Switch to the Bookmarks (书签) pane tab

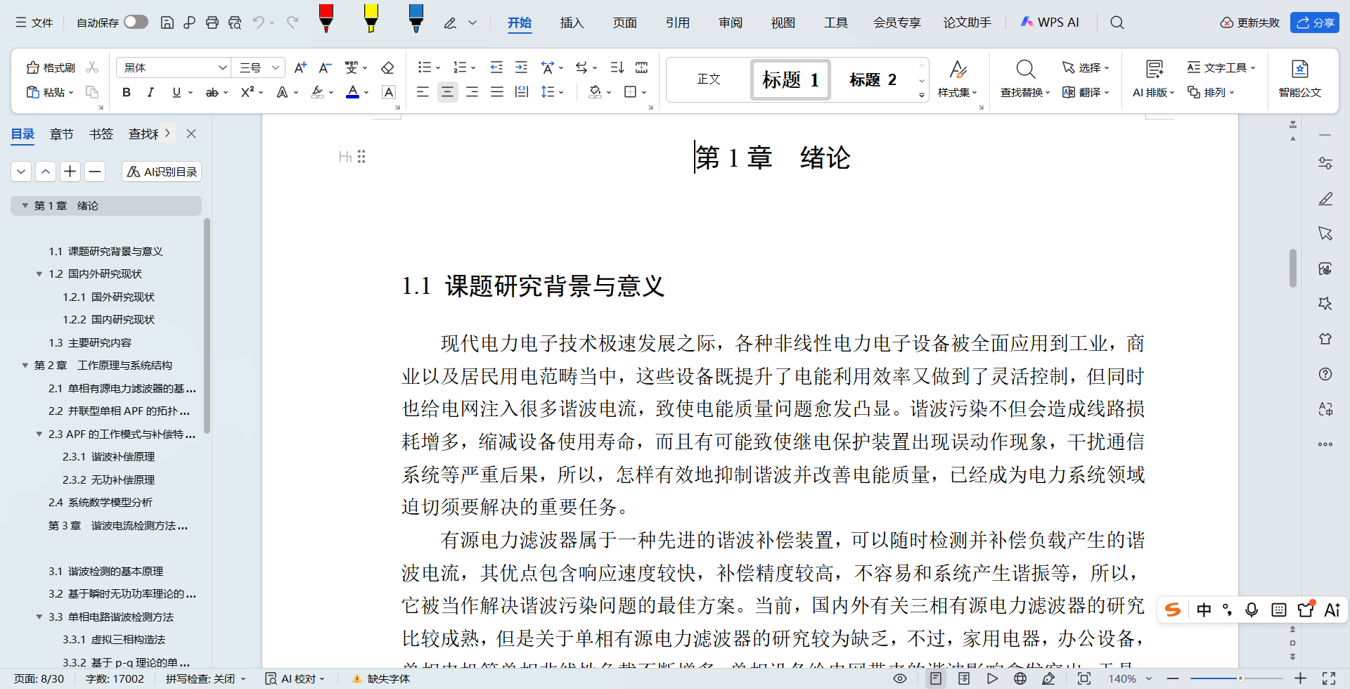click(x=101, y=134)
